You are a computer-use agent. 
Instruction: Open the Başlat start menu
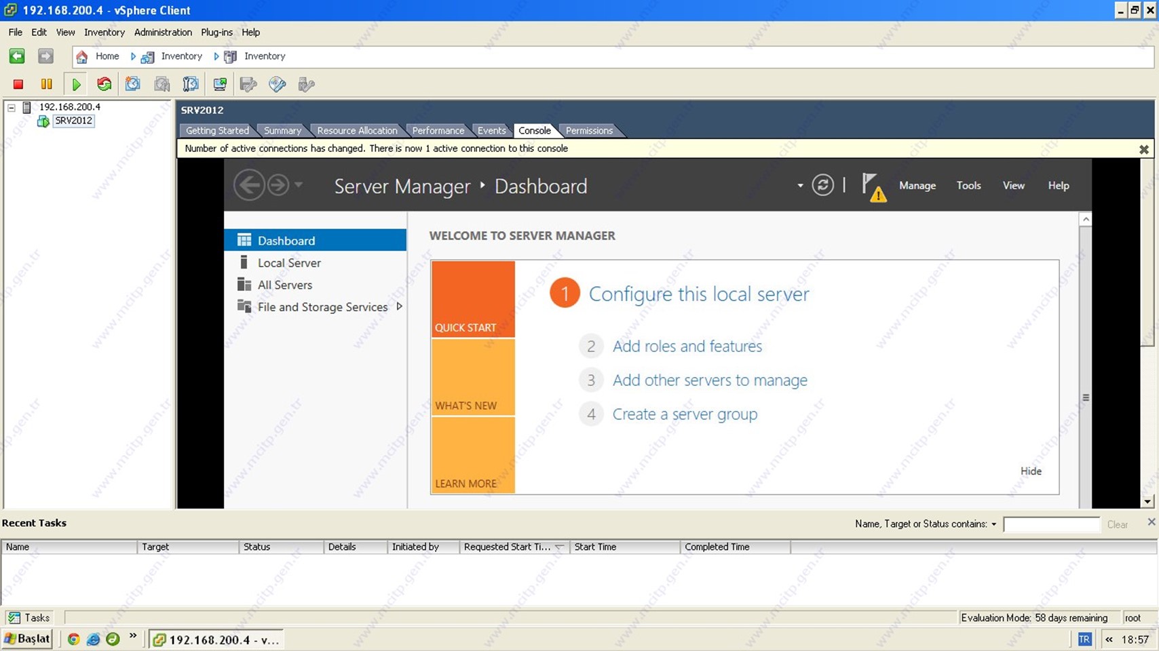(x=27, y=639)
